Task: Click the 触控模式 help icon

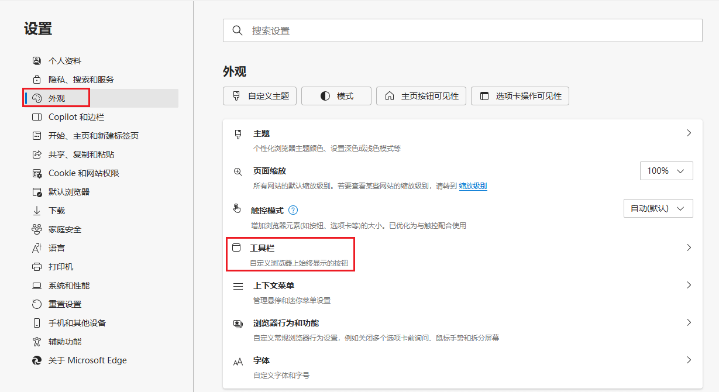Action: point(293,209)
